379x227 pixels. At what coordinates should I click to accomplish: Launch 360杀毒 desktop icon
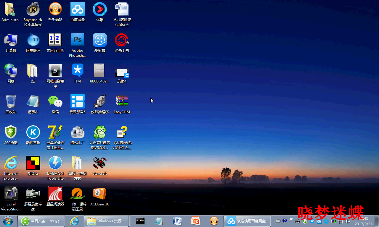coord(11,135)
